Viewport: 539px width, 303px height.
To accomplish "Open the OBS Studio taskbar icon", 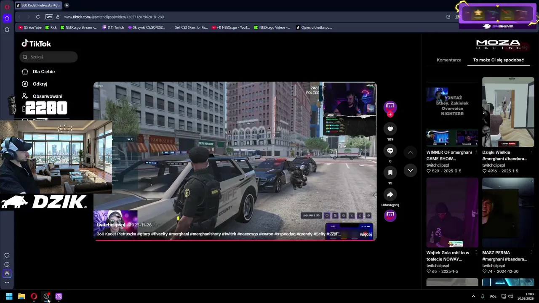I will click(46, 296).
